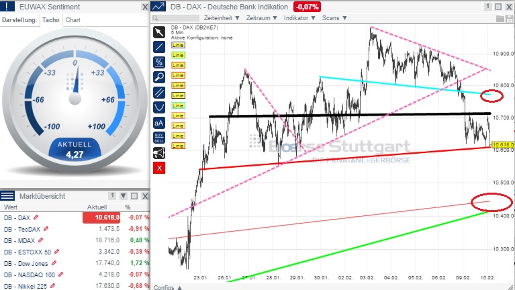
Task: Select the black-bordered Linie label
Action: click(x=178, y=95)
